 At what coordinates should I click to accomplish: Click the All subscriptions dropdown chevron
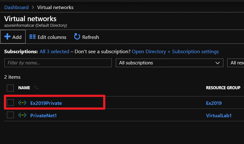click(217, 63)
